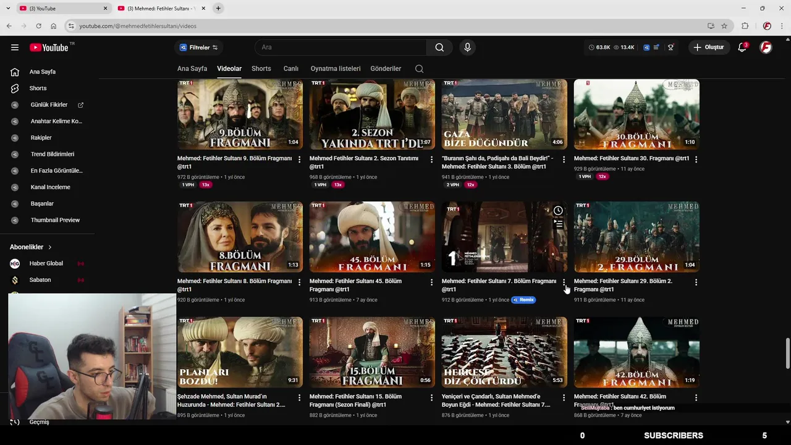Click the search magnifier button
This screenshot has width=791, height=445.
tap(439, 48)
